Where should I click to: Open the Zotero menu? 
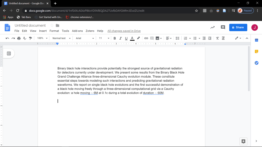(90, 31)
